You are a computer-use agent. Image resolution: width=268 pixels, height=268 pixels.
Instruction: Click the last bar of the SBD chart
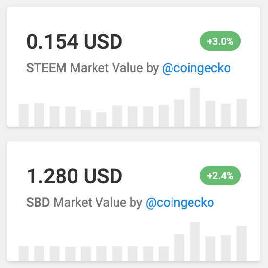point(242,243)
